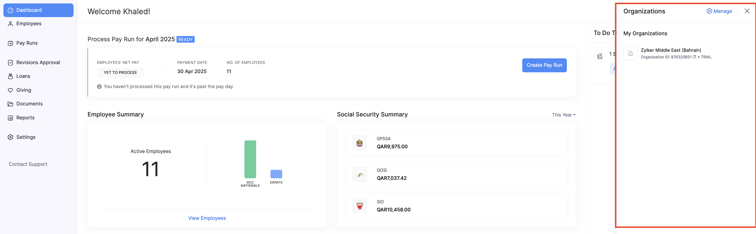Copy the Organization ID with copy icon
The image size is (756, 234).
click(x=694, y=57)
